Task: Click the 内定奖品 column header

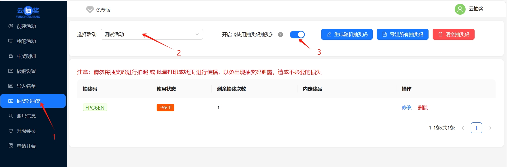Action: coord(312,89)
